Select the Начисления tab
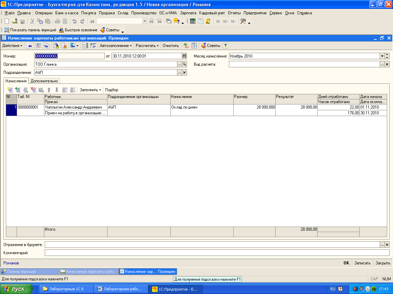This screenshot has height=294, width=393. pyautogui.click(x=16, y=81)
